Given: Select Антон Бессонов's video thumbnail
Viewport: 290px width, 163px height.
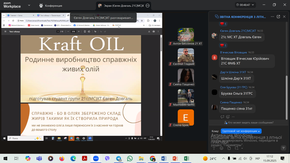Looking at the screenshot, I should [x=186, y=35].
